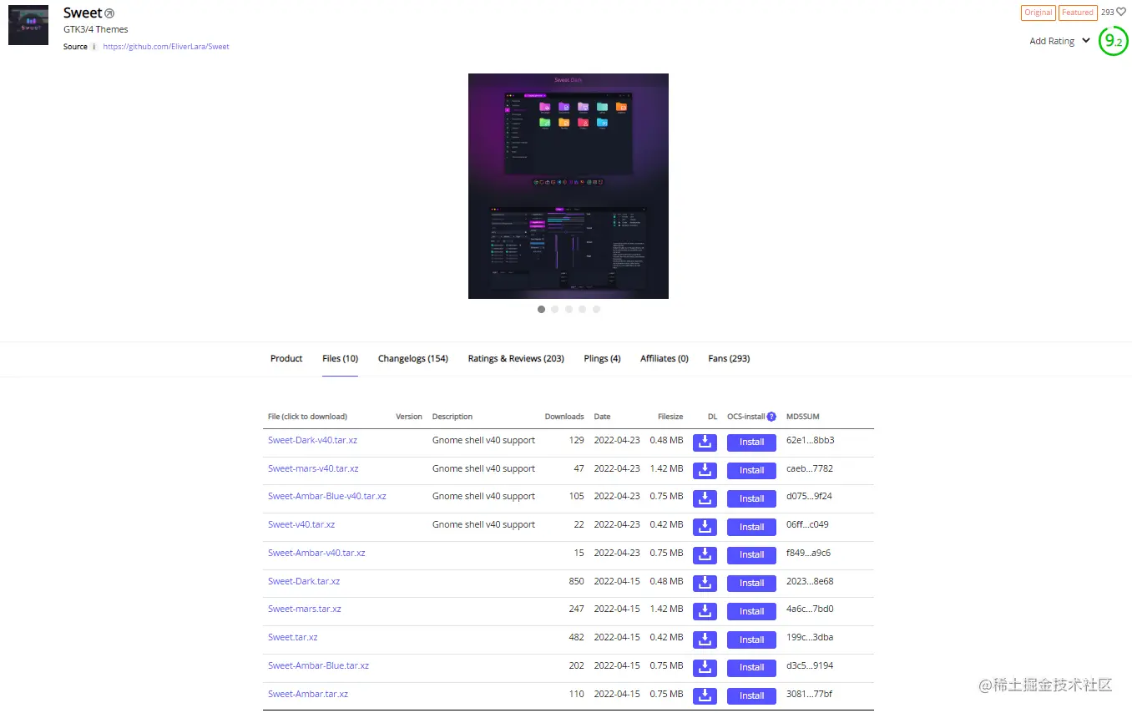Click the Featured tag badge

coord(1078,13)
